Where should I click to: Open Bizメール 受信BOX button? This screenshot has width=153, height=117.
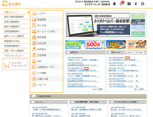[x=129, y=53]
